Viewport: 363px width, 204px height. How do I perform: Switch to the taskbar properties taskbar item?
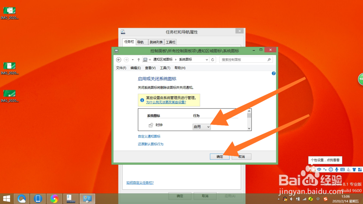71,199
